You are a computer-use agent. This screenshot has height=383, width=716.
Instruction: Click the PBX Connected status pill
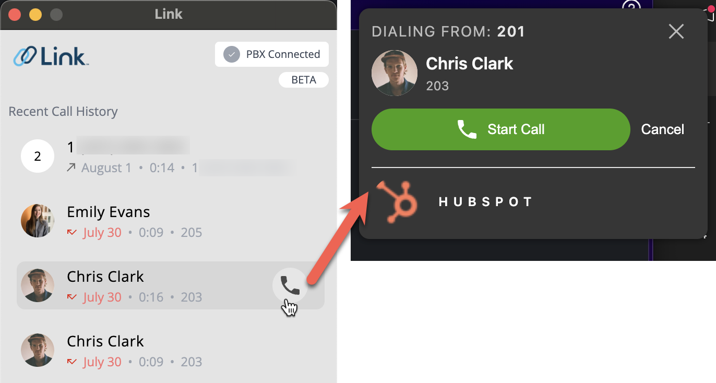[272, 54]
